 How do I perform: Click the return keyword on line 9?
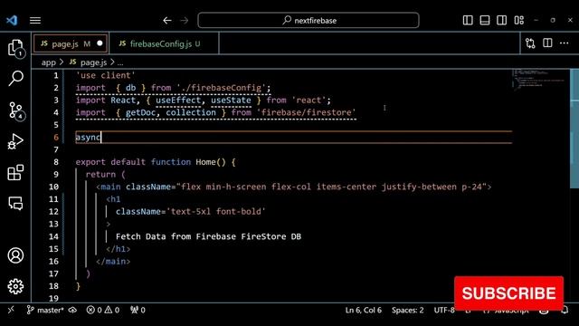point(100,175)
